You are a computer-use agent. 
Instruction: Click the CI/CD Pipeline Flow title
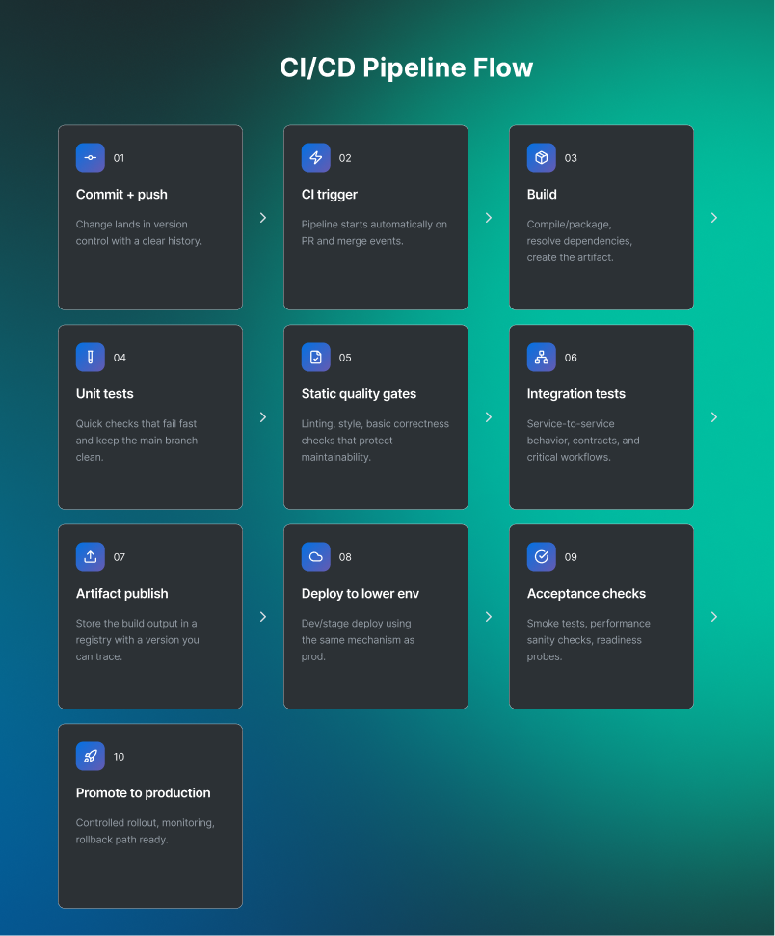406,68
